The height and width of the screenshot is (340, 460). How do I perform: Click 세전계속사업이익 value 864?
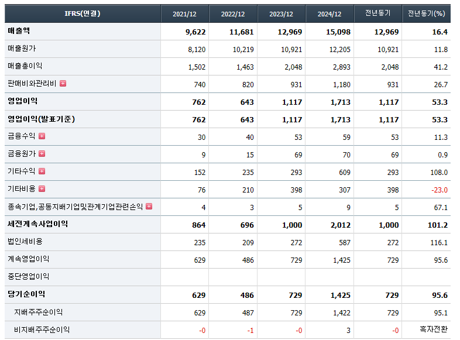199,225
